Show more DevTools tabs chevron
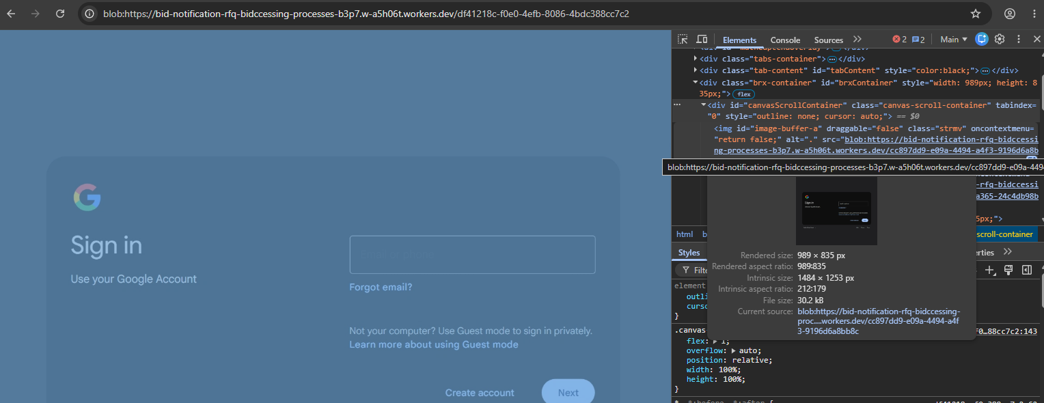 point(857,40)
